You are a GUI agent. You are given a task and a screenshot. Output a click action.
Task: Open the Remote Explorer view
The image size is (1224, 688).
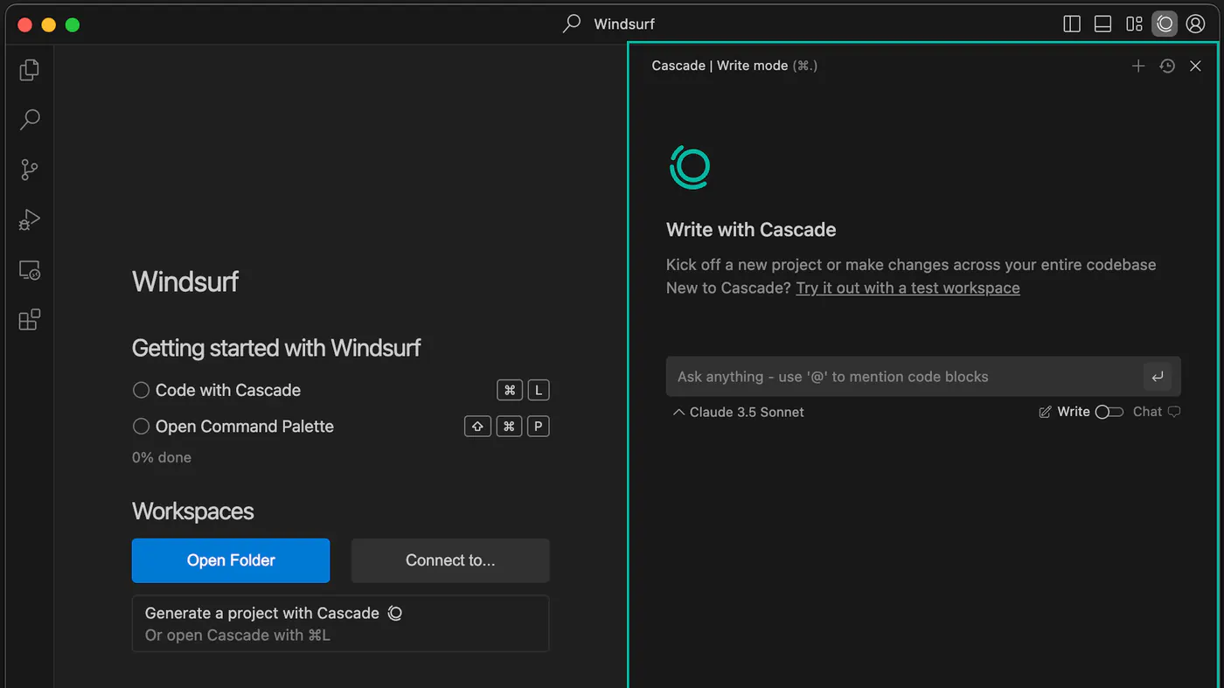[x=30, y=270]
